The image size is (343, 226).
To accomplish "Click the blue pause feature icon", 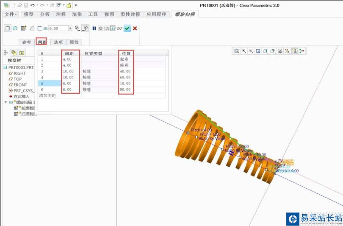I will pos(94,28).
